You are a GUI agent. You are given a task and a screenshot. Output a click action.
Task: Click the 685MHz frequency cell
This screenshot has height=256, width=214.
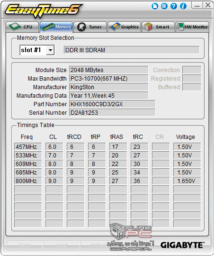[28, 173]
